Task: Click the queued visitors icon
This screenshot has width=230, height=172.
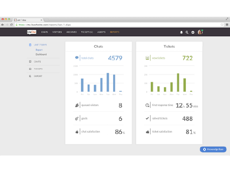Action: click(x=77, y=105)
